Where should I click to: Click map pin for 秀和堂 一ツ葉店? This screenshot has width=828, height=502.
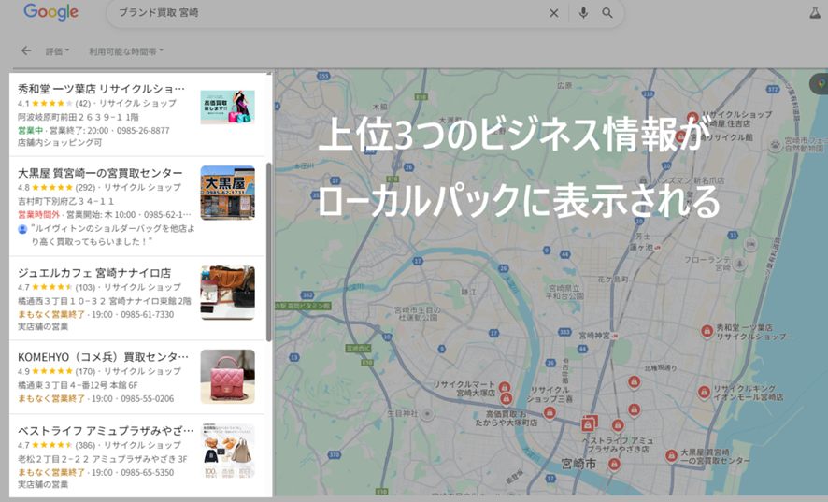point(707,331)
